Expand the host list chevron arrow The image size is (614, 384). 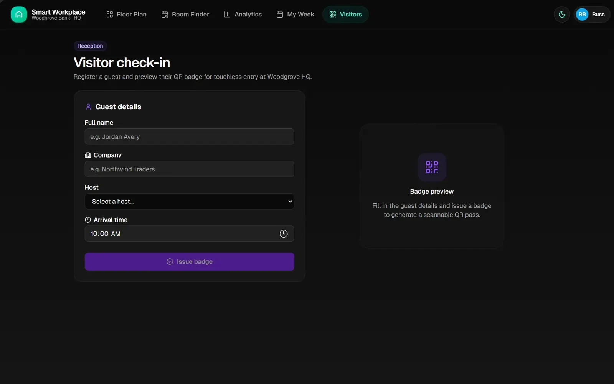pyautogui.click(x=290, y=202)
